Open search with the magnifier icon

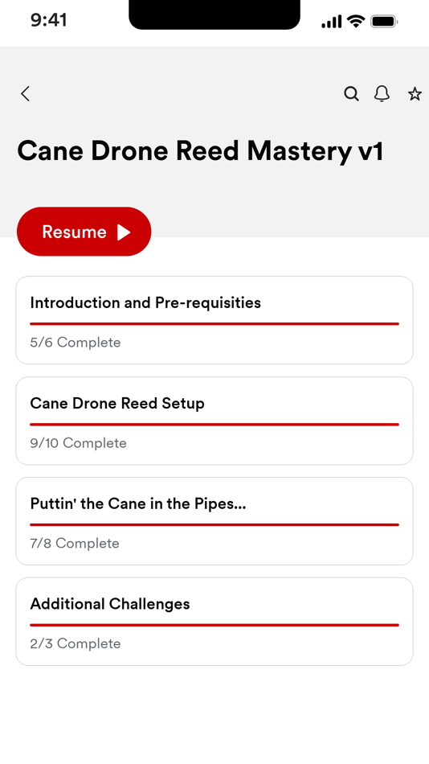pos(352,93)
